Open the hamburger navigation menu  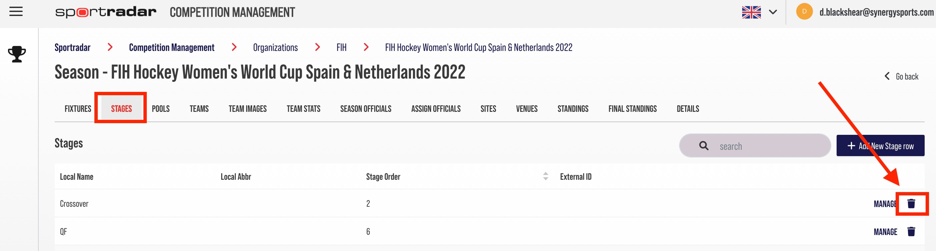click(16, 12)
